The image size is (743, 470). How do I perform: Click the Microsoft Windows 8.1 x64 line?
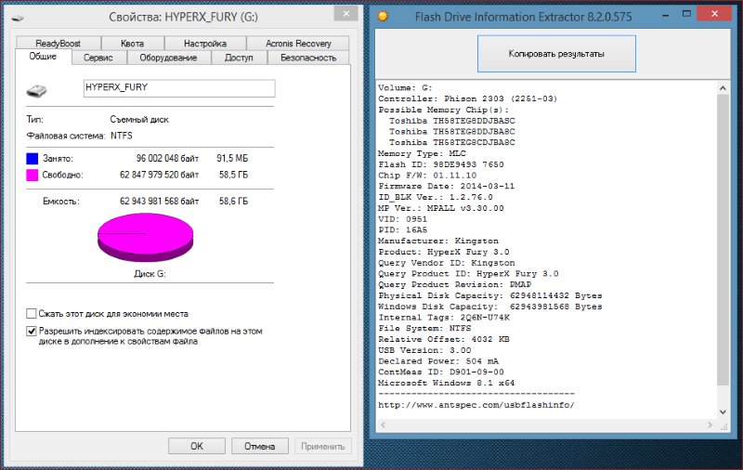point(446,383)
